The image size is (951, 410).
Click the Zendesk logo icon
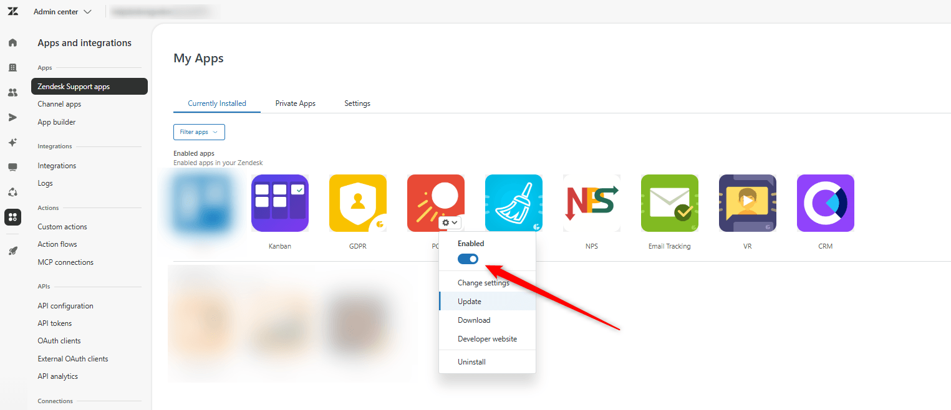(13, 12)
